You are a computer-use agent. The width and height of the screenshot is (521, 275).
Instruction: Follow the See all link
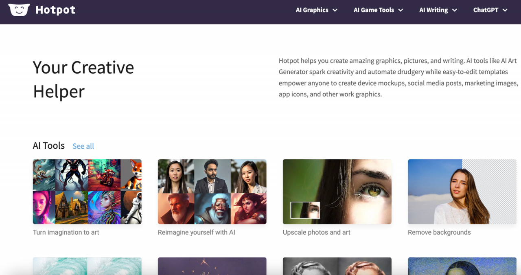[83, 146]
